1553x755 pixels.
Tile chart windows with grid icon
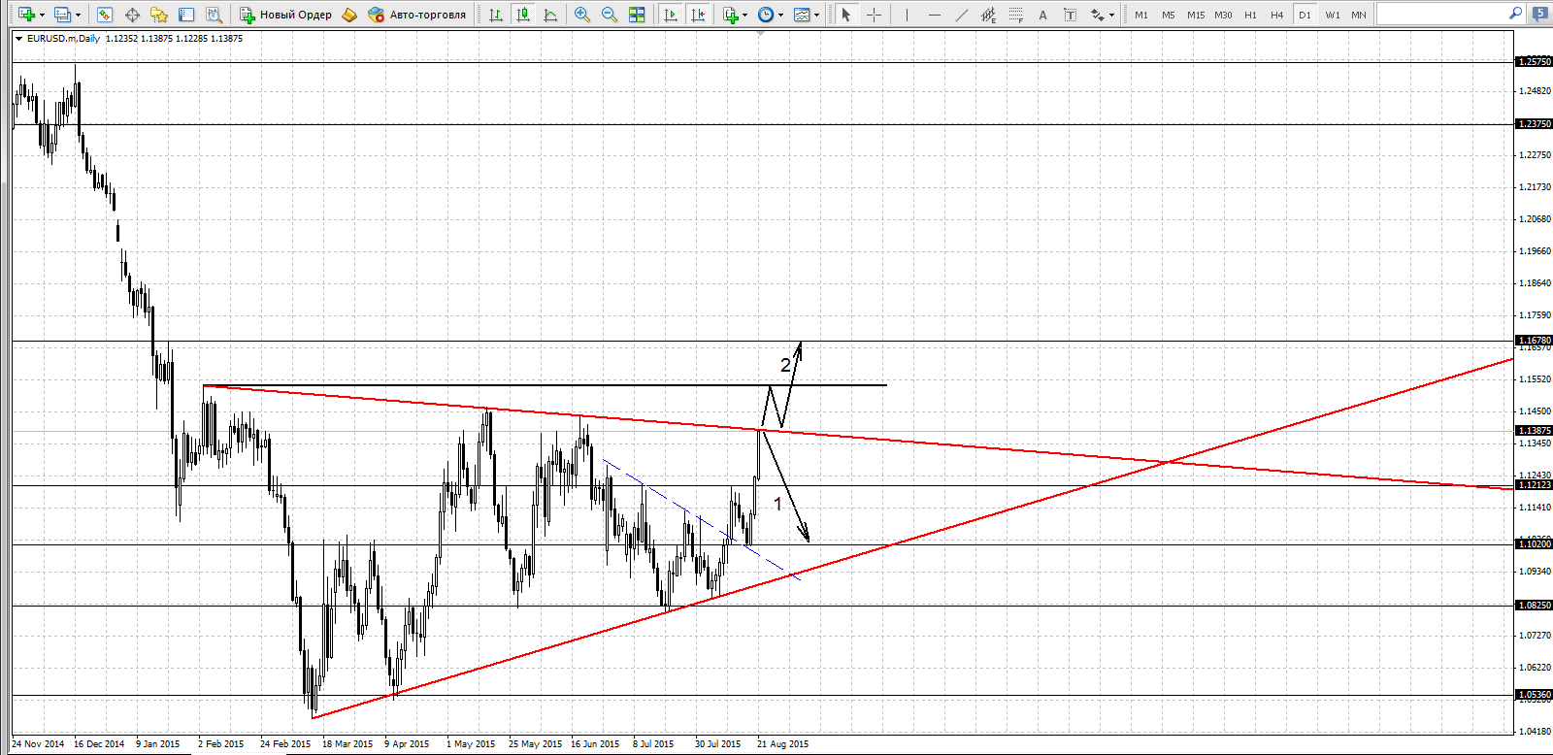click(x=637, y=15)
